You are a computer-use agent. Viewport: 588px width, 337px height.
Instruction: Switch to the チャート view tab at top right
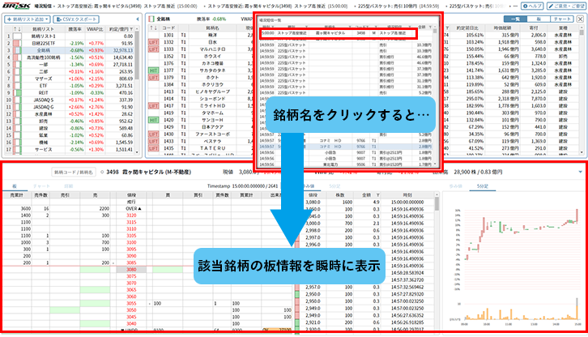tap(562, 19)
